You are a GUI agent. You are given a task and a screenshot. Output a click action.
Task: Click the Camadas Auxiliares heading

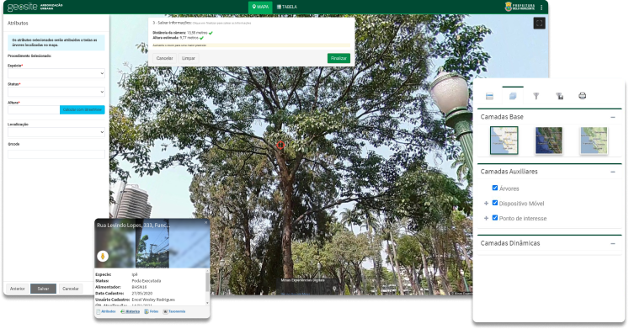point(509,171)
